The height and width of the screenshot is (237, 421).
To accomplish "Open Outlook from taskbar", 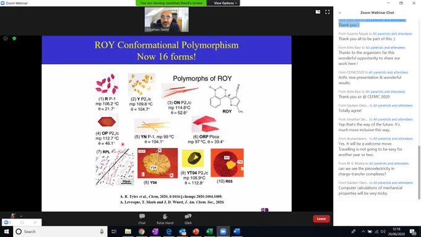I will click(x=183, y=231).
